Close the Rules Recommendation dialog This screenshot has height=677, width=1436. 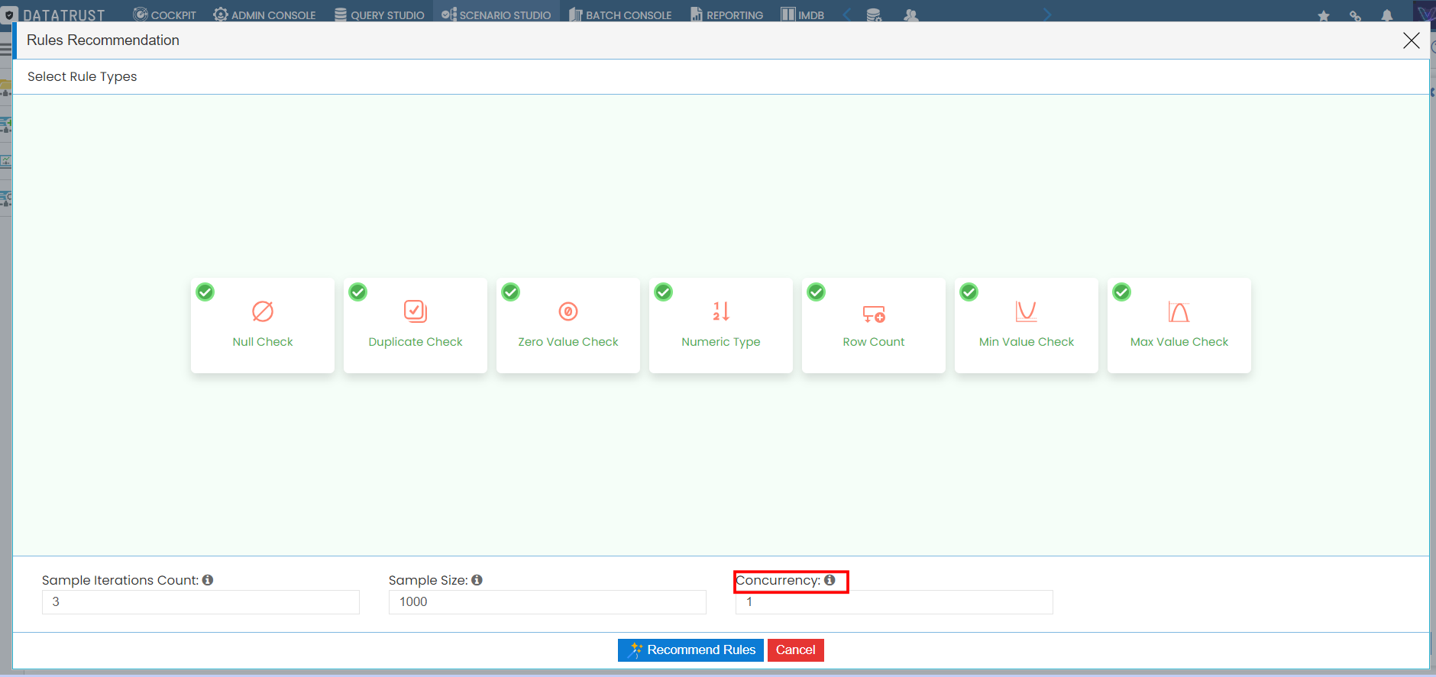coord(1411,40)
